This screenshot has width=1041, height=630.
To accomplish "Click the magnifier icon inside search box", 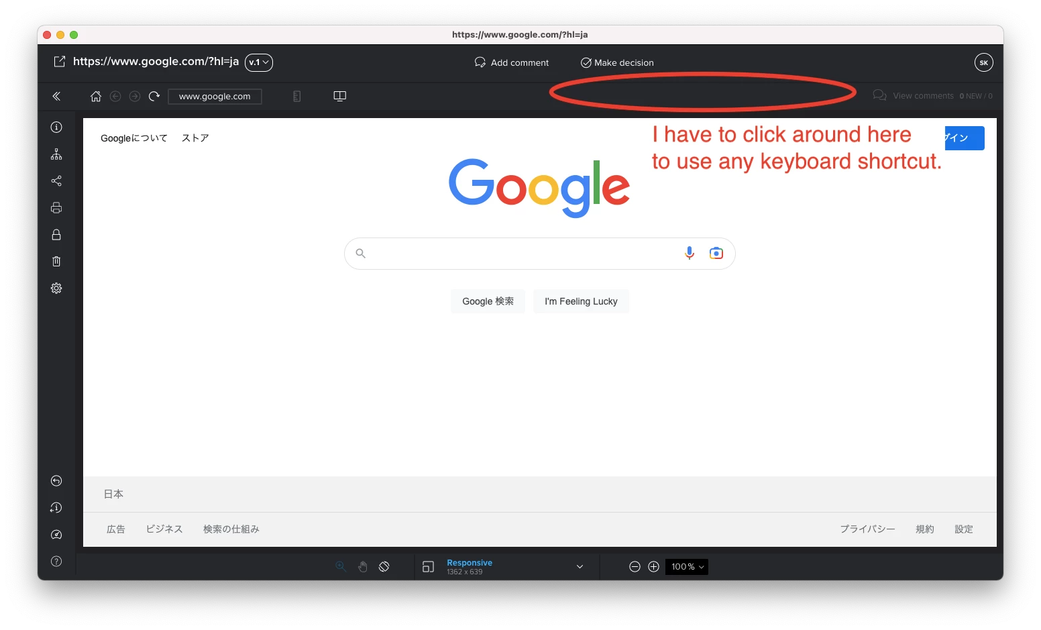I will point(360,253).
